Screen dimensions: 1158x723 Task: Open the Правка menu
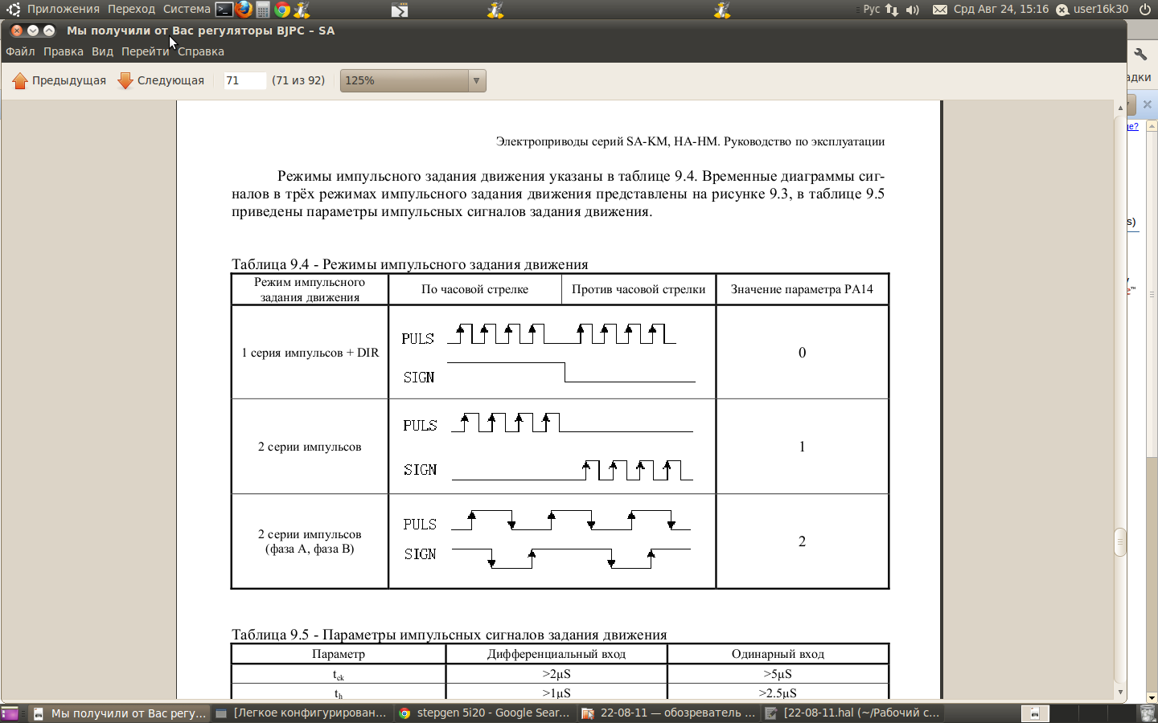pyautogui.click(x=64, y=51)
